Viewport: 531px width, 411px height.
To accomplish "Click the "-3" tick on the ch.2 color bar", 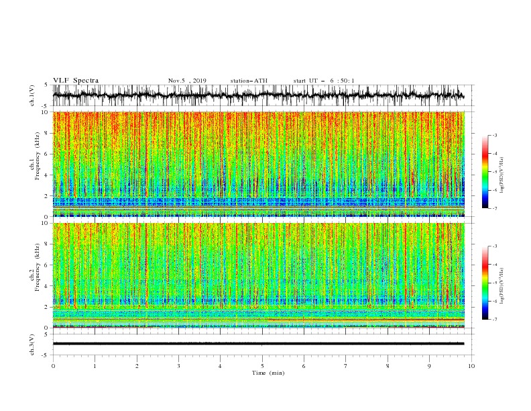I will pyautogui.click(x=495, y=246).
